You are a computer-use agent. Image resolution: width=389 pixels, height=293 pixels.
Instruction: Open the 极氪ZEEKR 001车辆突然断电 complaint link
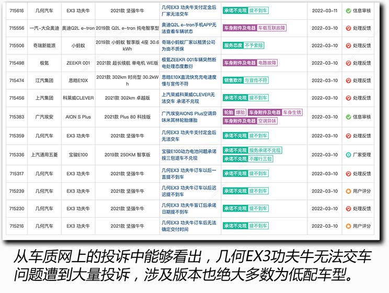[x=189, y=63]
